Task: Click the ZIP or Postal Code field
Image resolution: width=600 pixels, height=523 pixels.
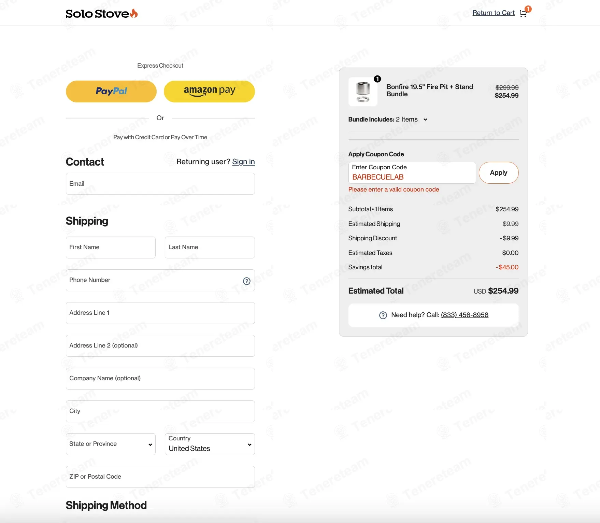Action: [x=160, y=477]
